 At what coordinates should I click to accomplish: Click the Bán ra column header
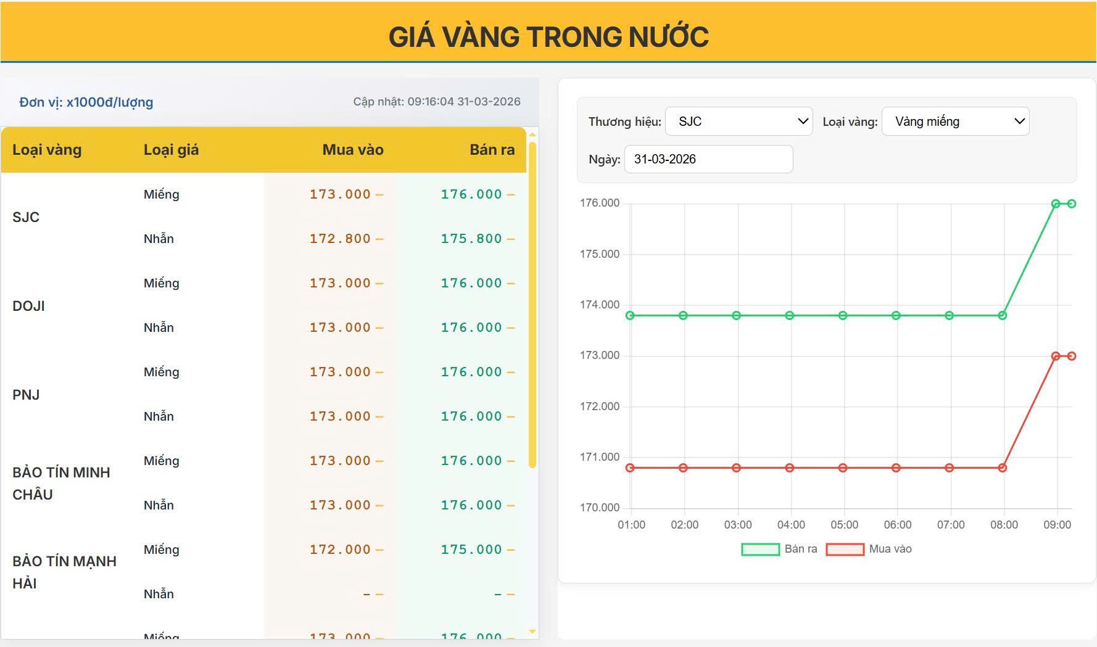pos(492,150)
